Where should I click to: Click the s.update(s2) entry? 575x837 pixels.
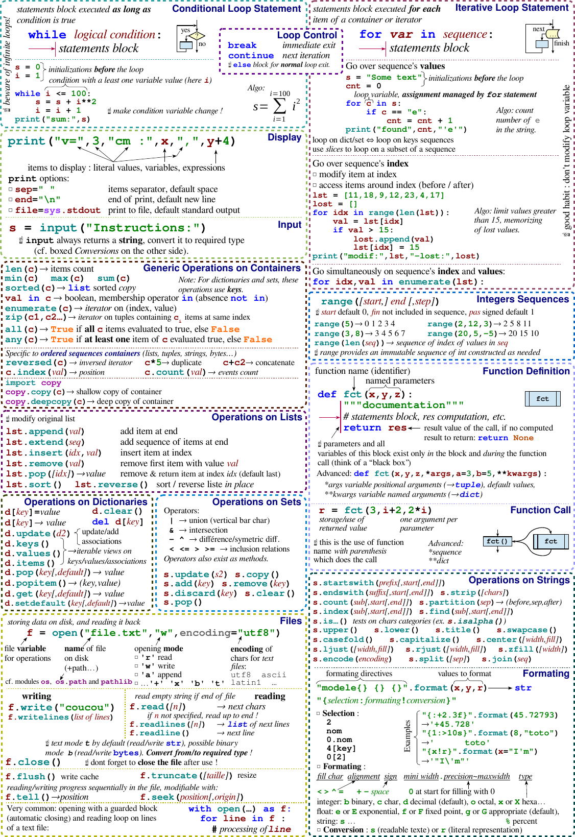click(196, 575)
